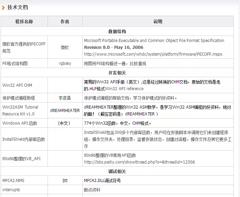The height and width of the screenshot is (197, 240).
Task: Click the 调试相关 section row
Action: (117, 171)
